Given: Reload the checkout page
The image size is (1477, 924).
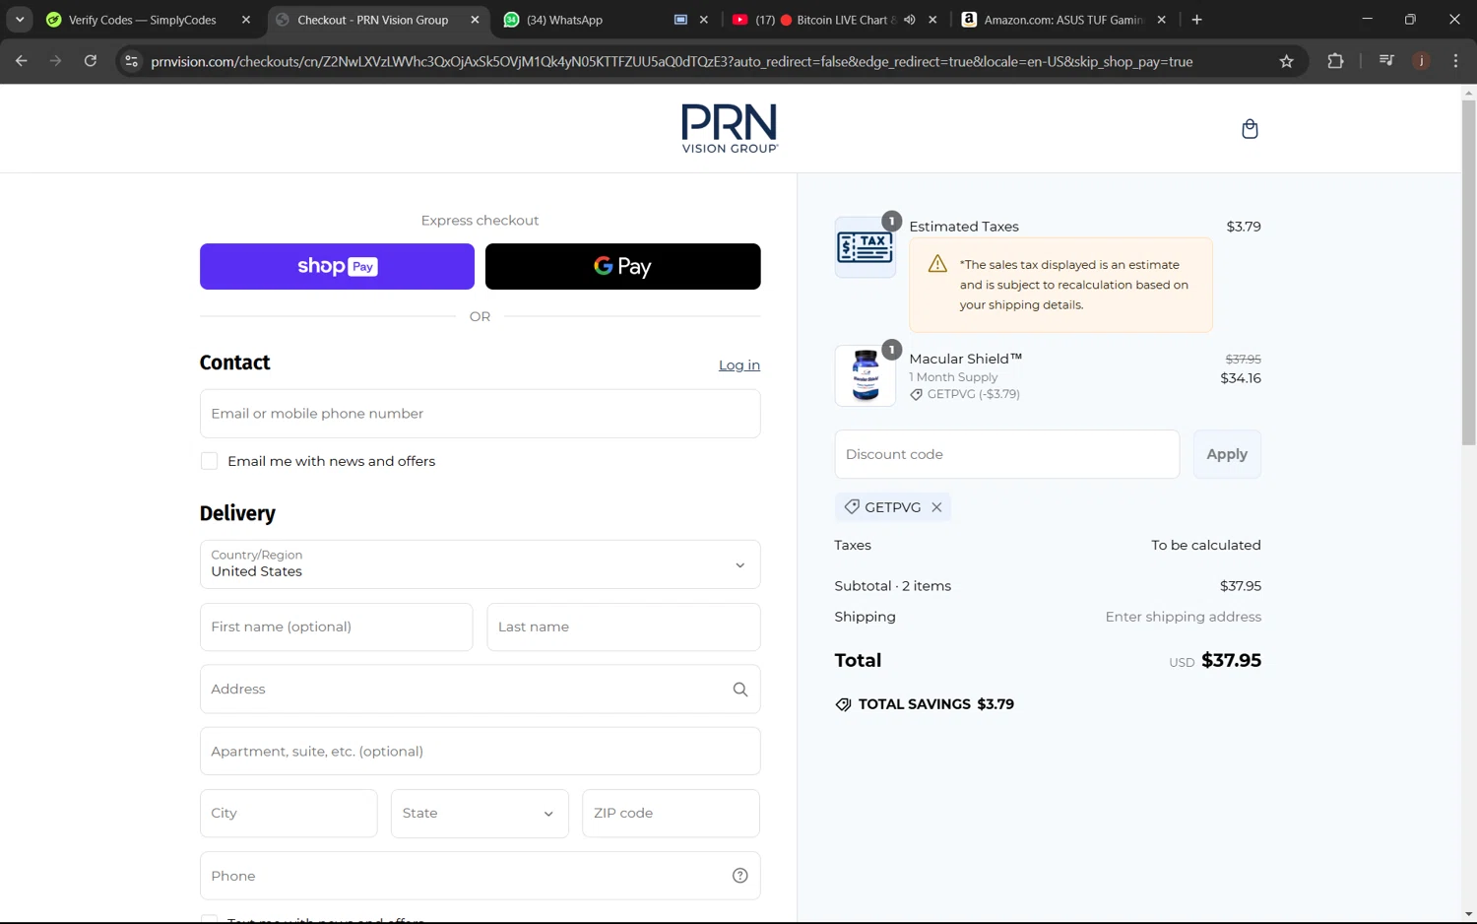Looking at the screenshot, I should pos(90,61).
